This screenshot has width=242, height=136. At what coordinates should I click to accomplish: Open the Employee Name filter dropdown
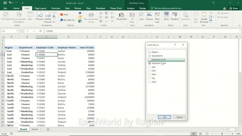[x=78, y=48]
